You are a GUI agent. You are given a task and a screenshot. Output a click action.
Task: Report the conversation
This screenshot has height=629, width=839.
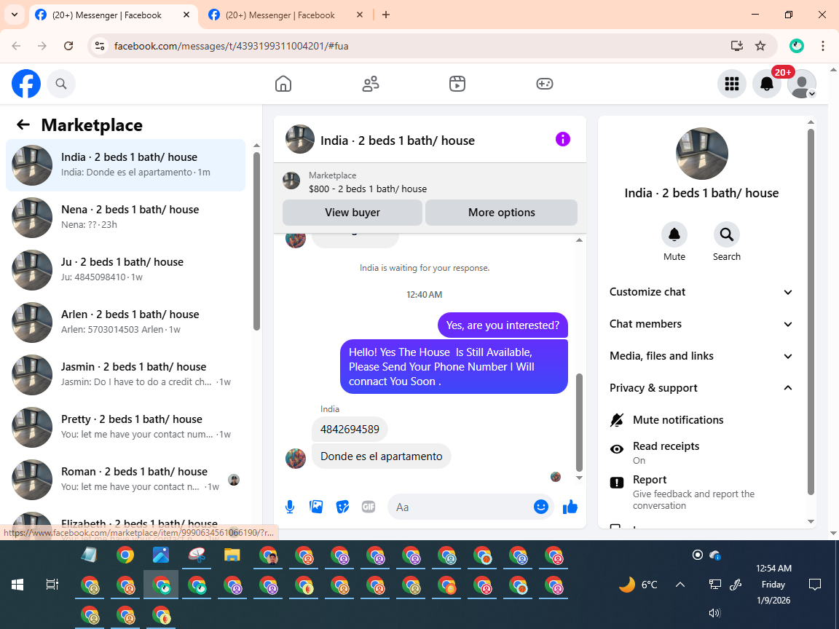pyautogui.click(x=701, y=492)
